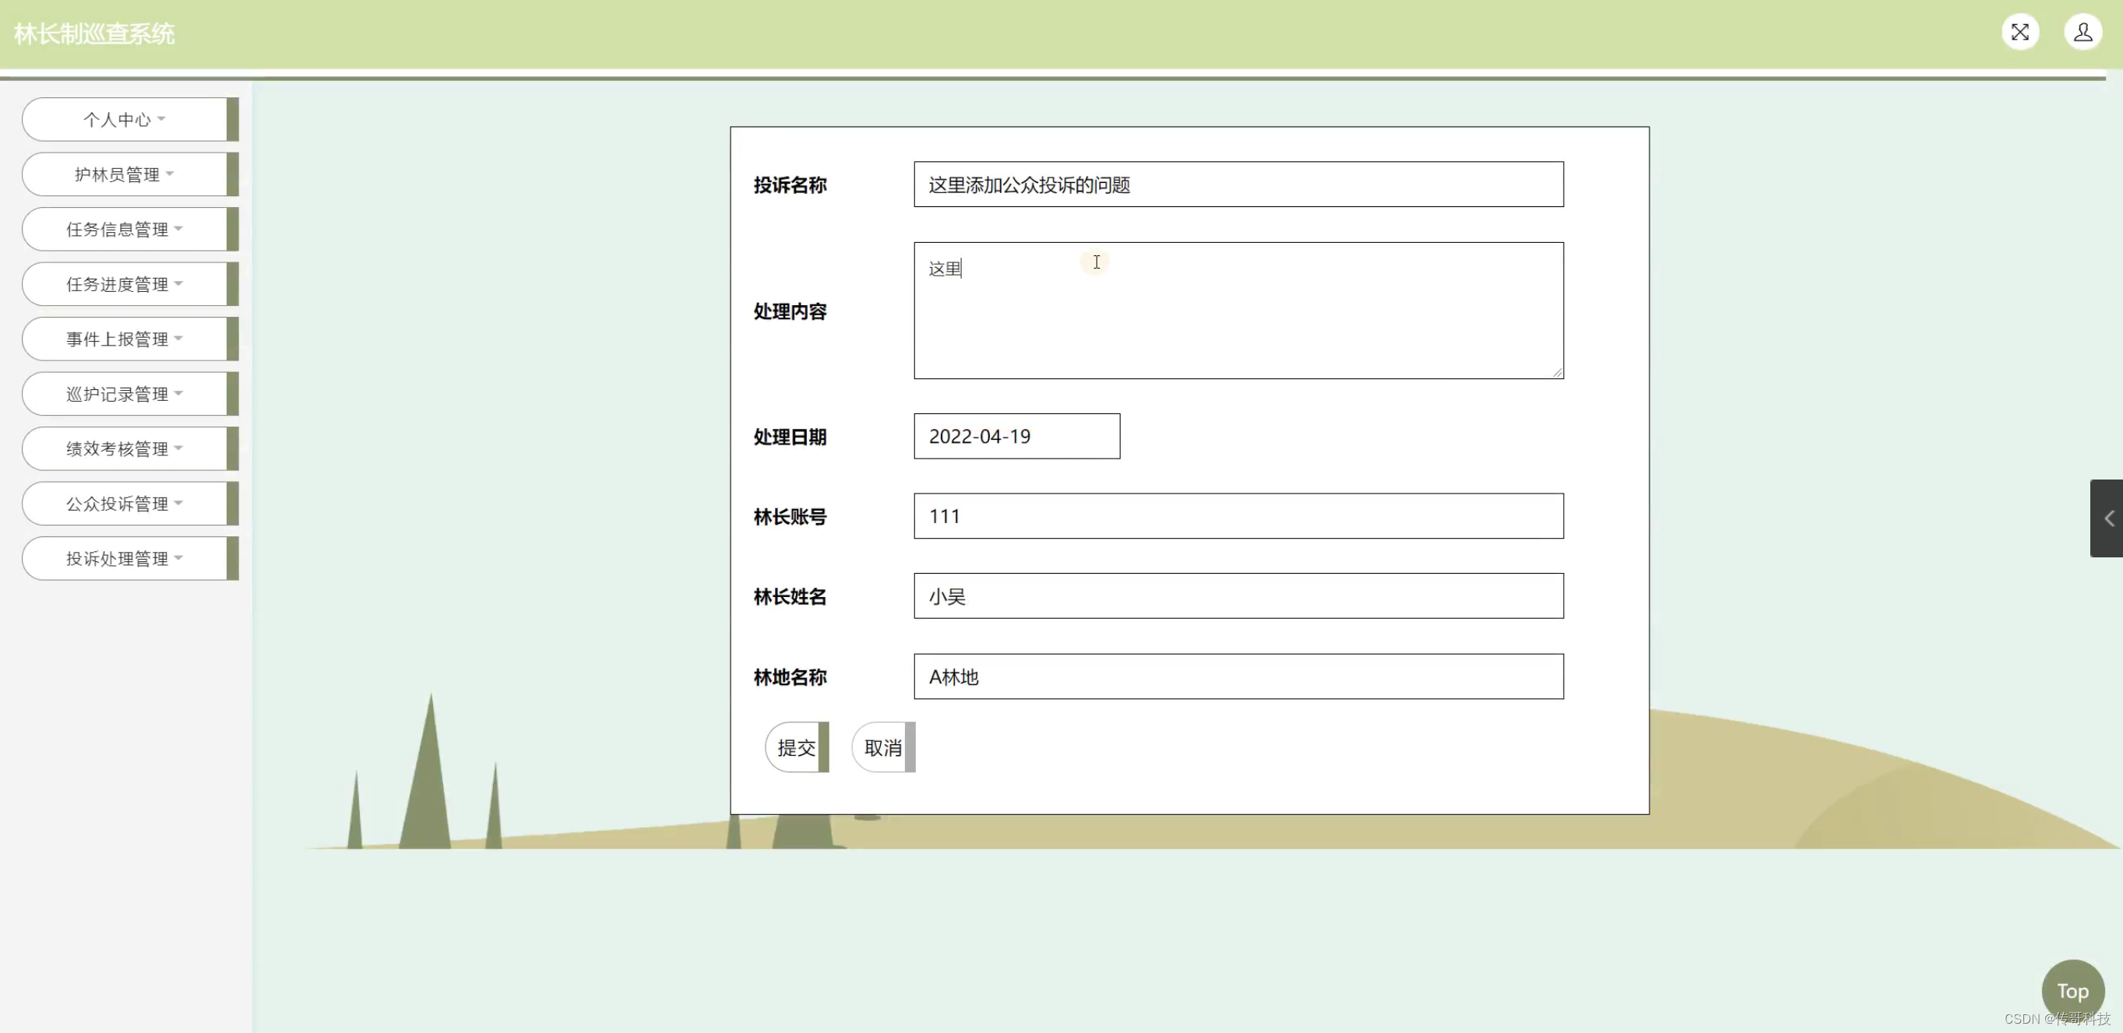2123x1033 pixels.
Task: Open the 事件上报管理 menu
Action: point(125,339)
